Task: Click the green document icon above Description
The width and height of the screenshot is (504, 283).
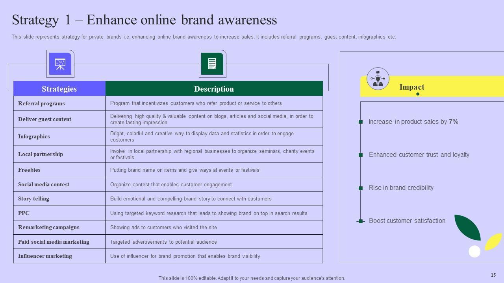Action: point(212,64)
